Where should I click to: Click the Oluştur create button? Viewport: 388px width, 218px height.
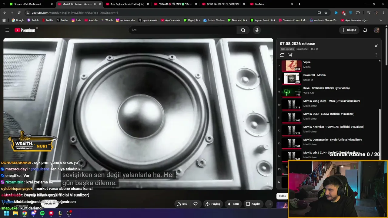point(349,30)
